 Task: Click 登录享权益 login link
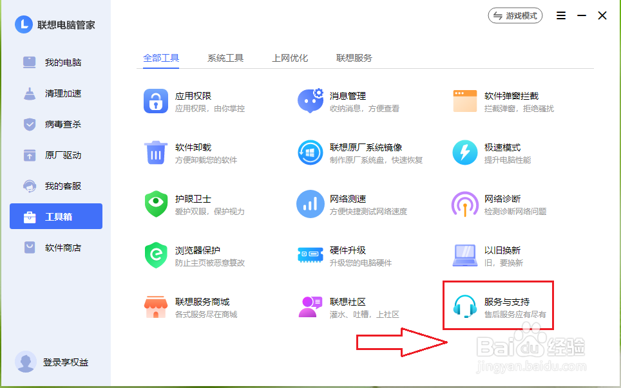tap(65, 362)
